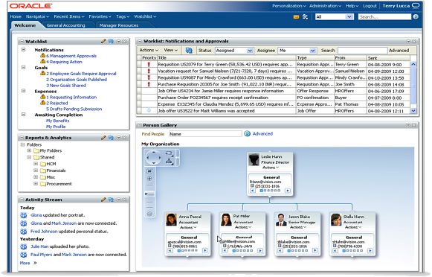Open the search scope dropdown showing All

click(x=335, y=17)
